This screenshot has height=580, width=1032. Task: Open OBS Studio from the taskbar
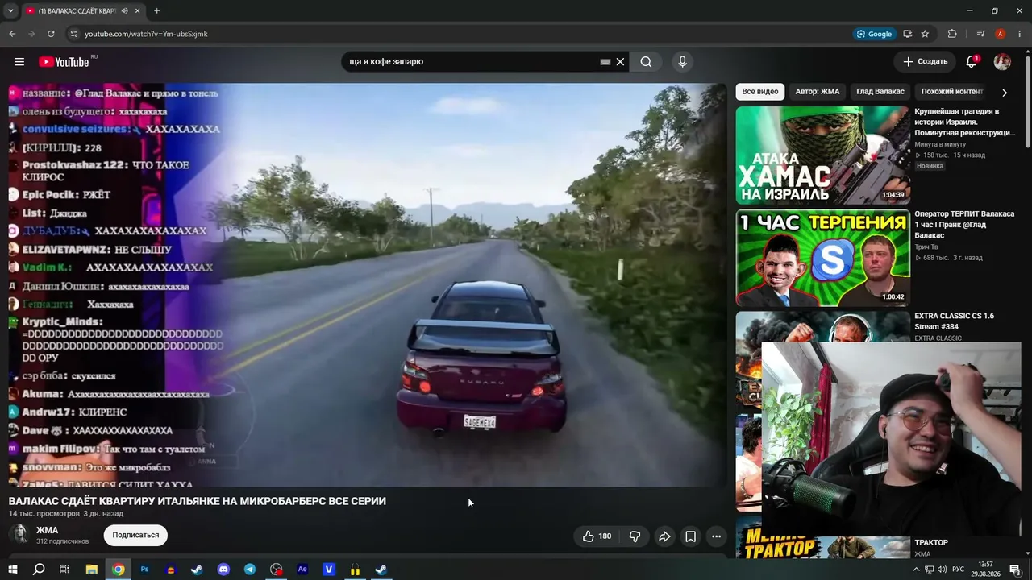point(277,570)
